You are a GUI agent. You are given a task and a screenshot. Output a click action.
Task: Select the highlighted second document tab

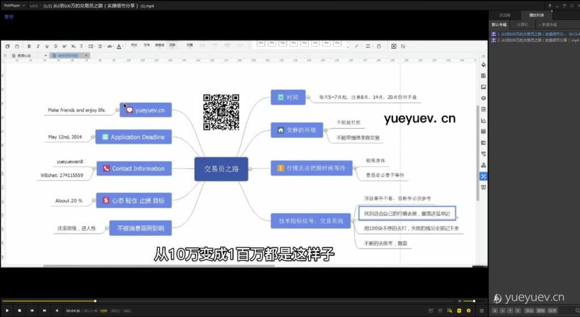point(70,56)
